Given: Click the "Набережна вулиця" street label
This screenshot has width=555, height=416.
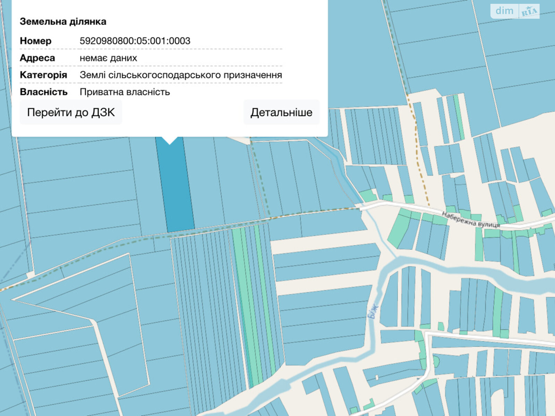Looking at the screenshot, I should click(471, 220).
